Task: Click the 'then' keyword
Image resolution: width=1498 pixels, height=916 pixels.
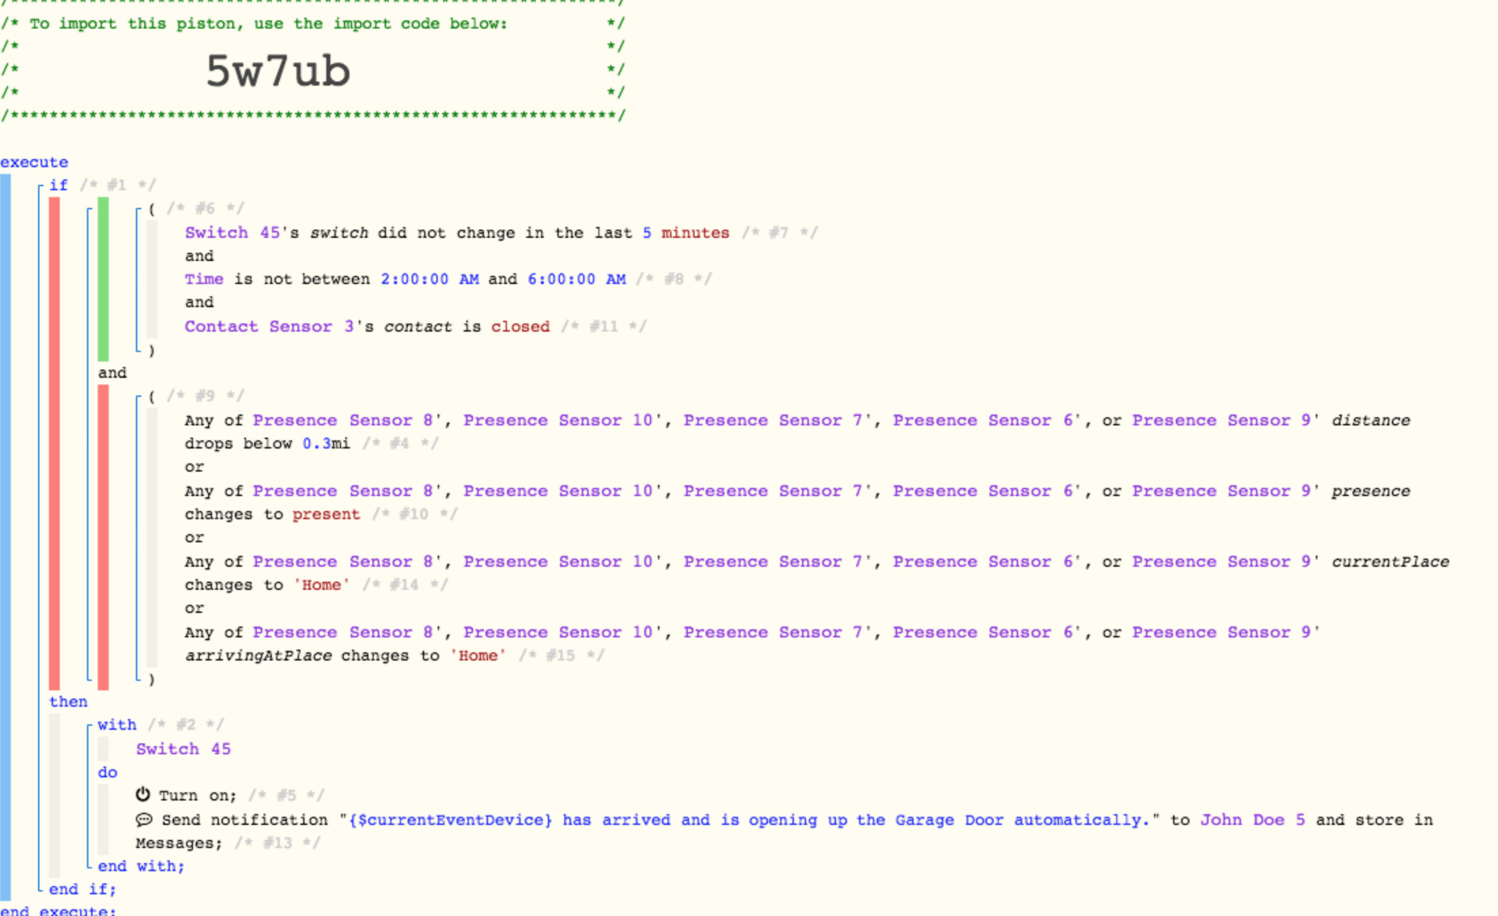Action: point(68,701)
